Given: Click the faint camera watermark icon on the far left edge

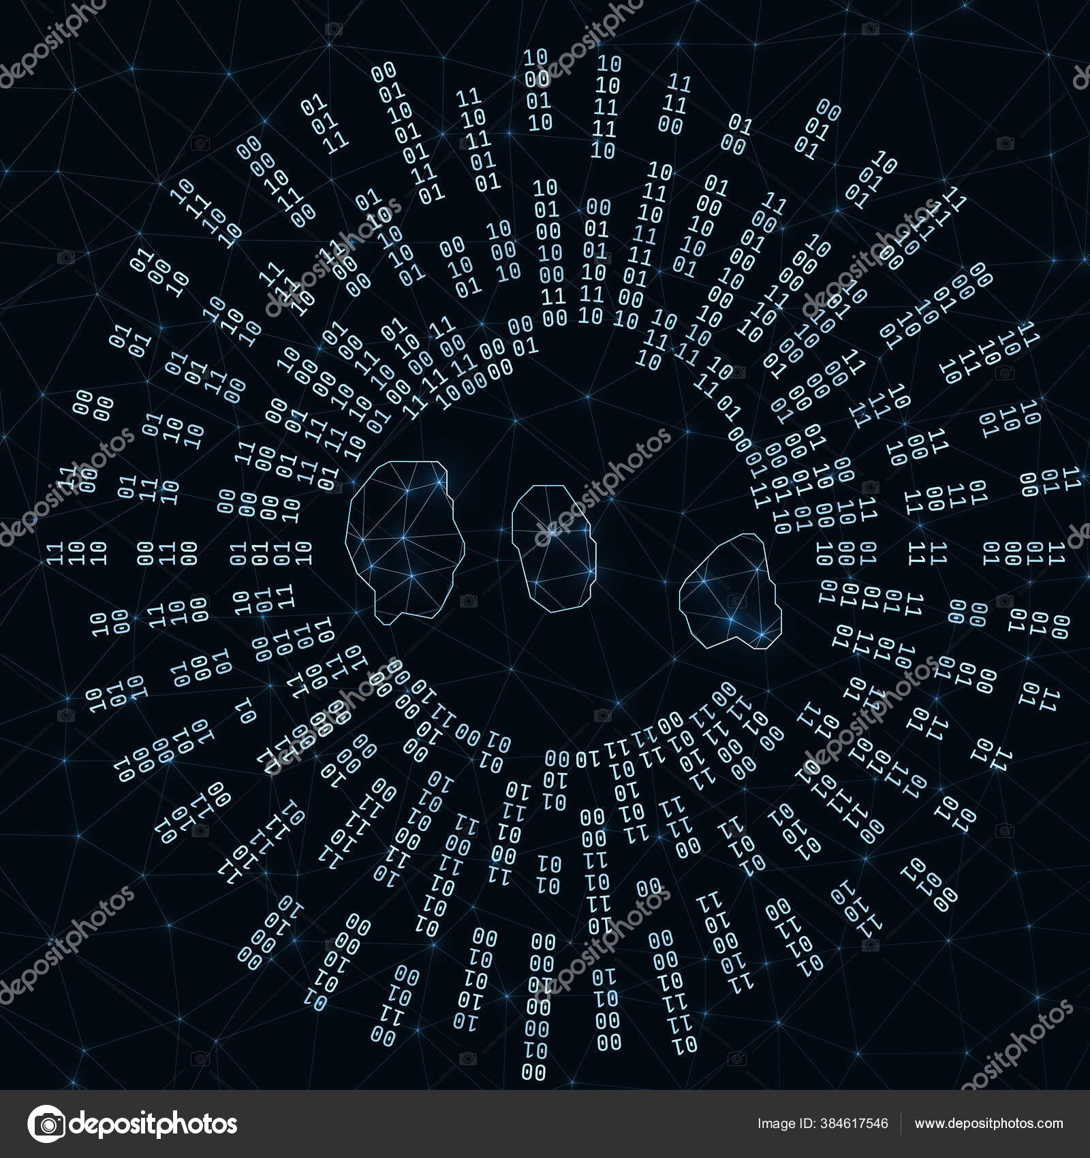Looking at the screenshot, I should (x=65, y=715).
